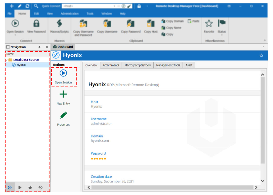273x195 pixels.
Task: Click Copy Domain in the Clipboard group
Action: [172, 21]
